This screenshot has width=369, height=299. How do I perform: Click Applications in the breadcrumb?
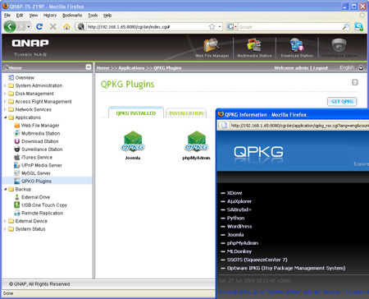(x=131, y=68)
